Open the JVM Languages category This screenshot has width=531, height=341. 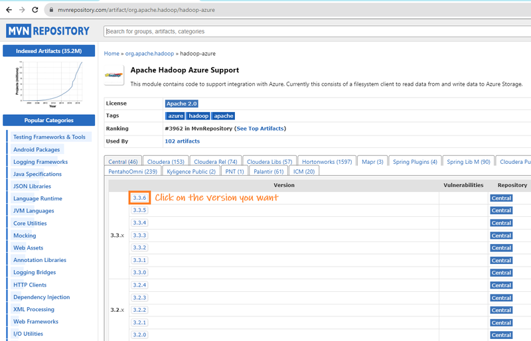point(34,210)
